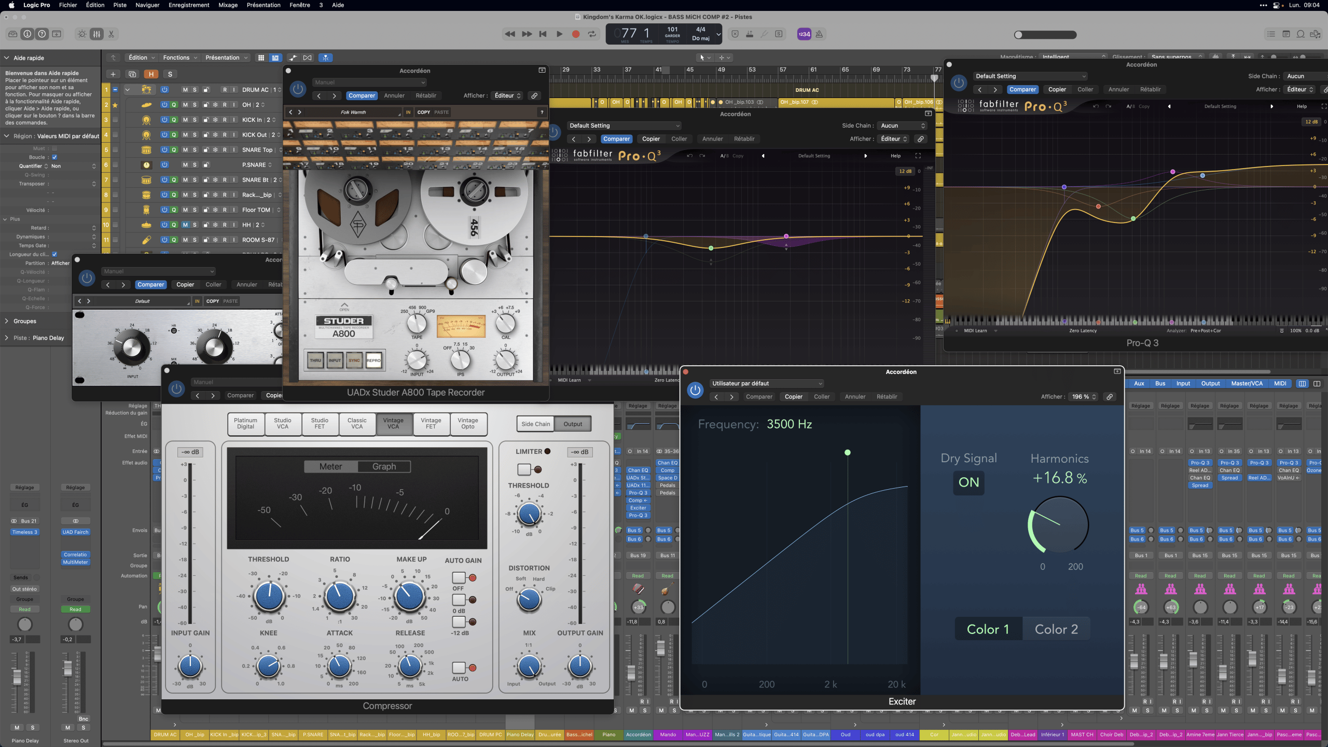Toggle the blue Catch playhead button
The image size is (1328, 747).
click(325, 58)
